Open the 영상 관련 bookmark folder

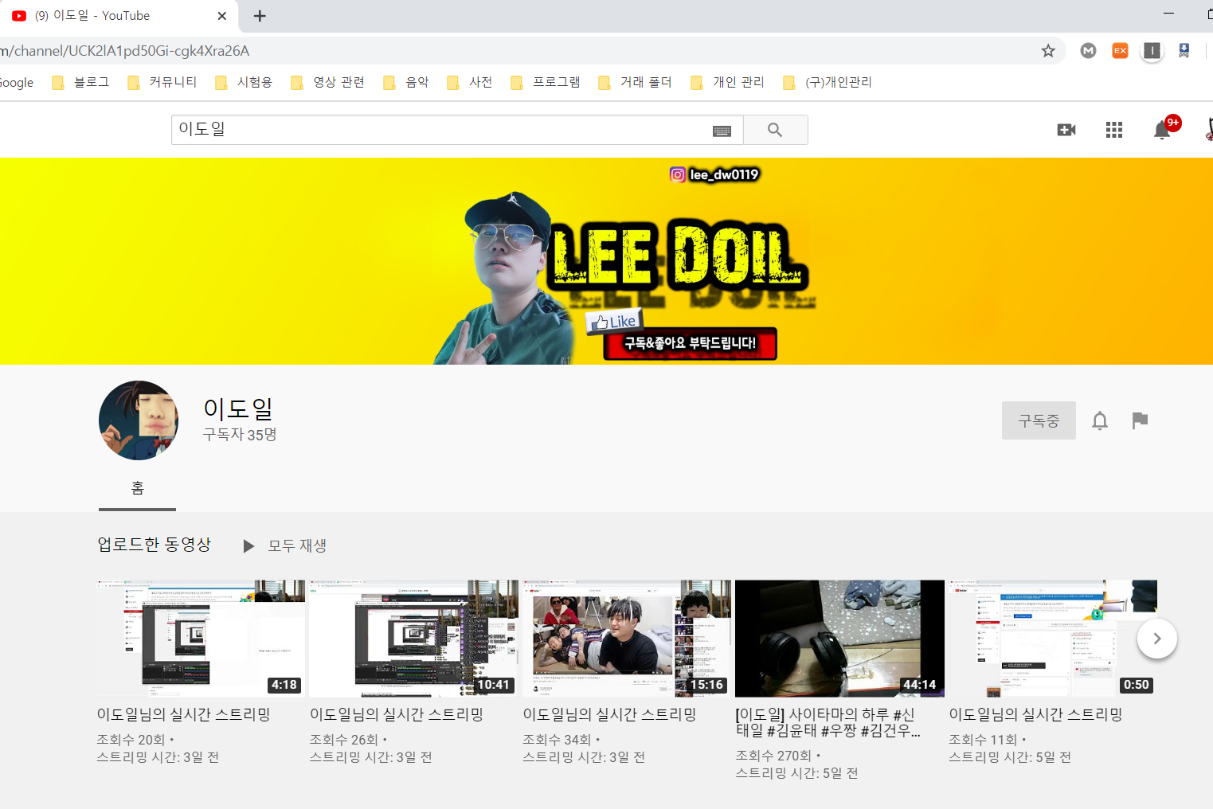tap(328, 82)
